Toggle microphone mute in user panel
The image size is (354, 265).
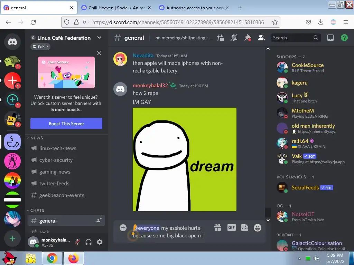[x=77, y=242]
